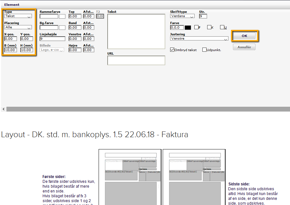The height and width of the screenshot is (205, 290).
Task: Expand the Justering dropdown set to Venstre
Action: (199, 39)
